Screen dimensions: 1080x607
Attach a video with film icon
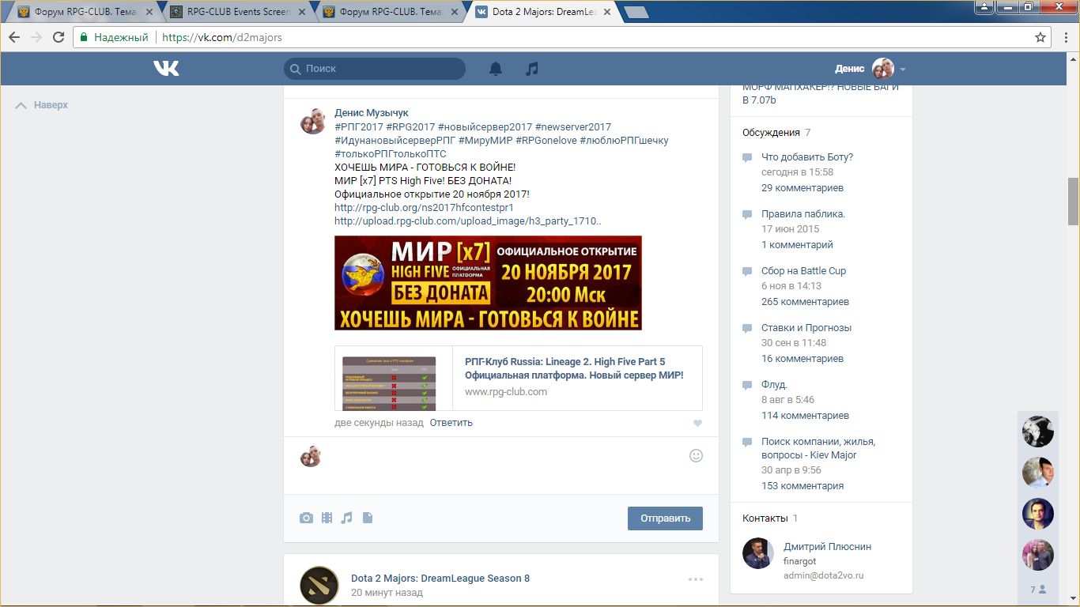(327, 518)
